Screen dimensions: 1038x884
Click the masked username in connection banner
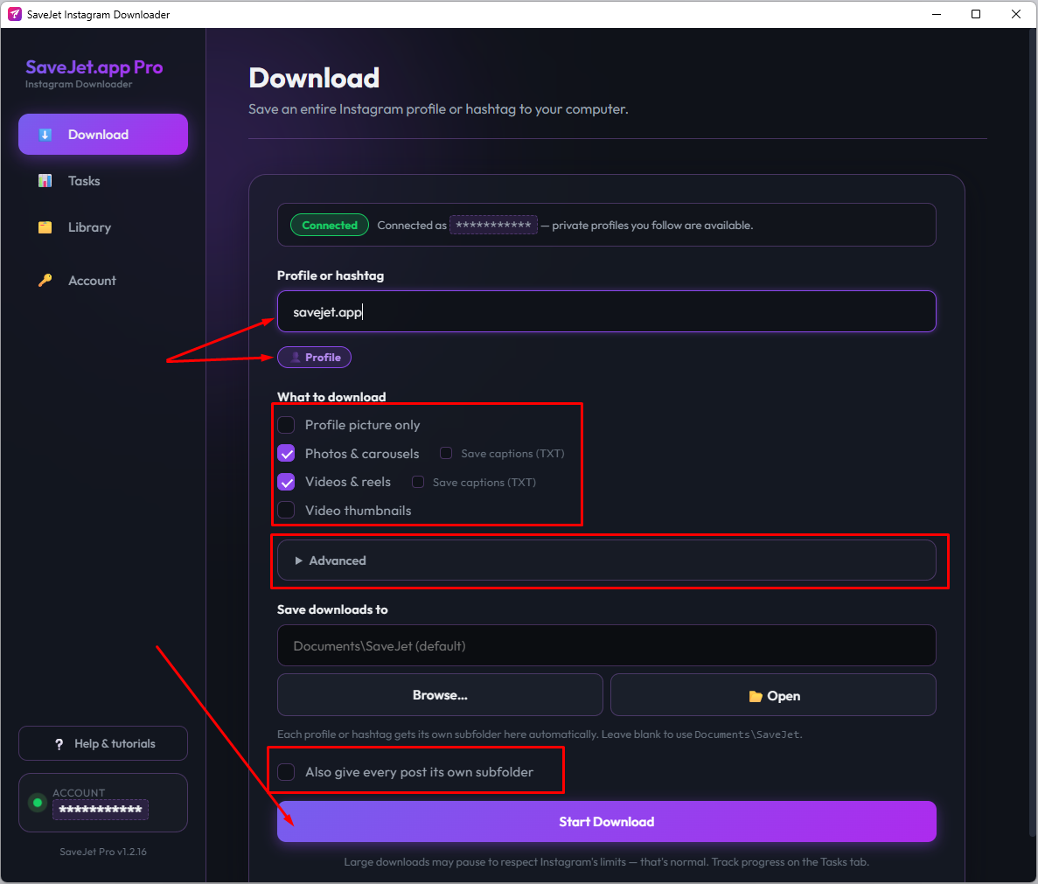494,225
